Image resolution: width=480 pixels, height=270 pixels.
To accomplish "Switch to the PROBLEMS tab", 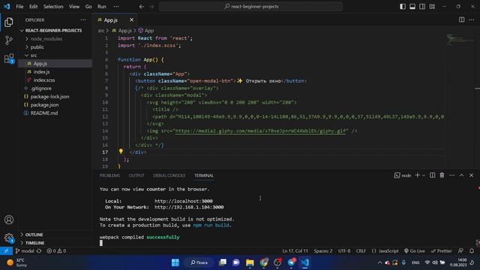I will click(x=109, y=175).
